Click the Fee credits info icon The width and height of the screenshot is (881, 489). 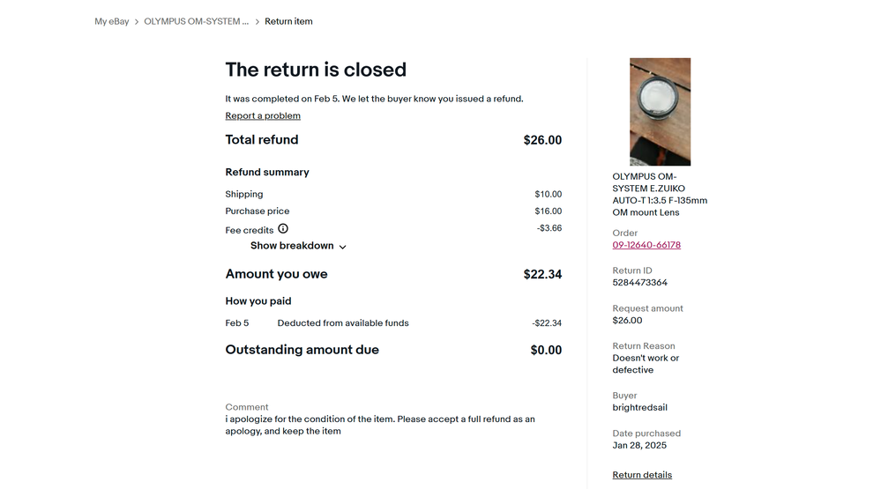coord(283,228)
